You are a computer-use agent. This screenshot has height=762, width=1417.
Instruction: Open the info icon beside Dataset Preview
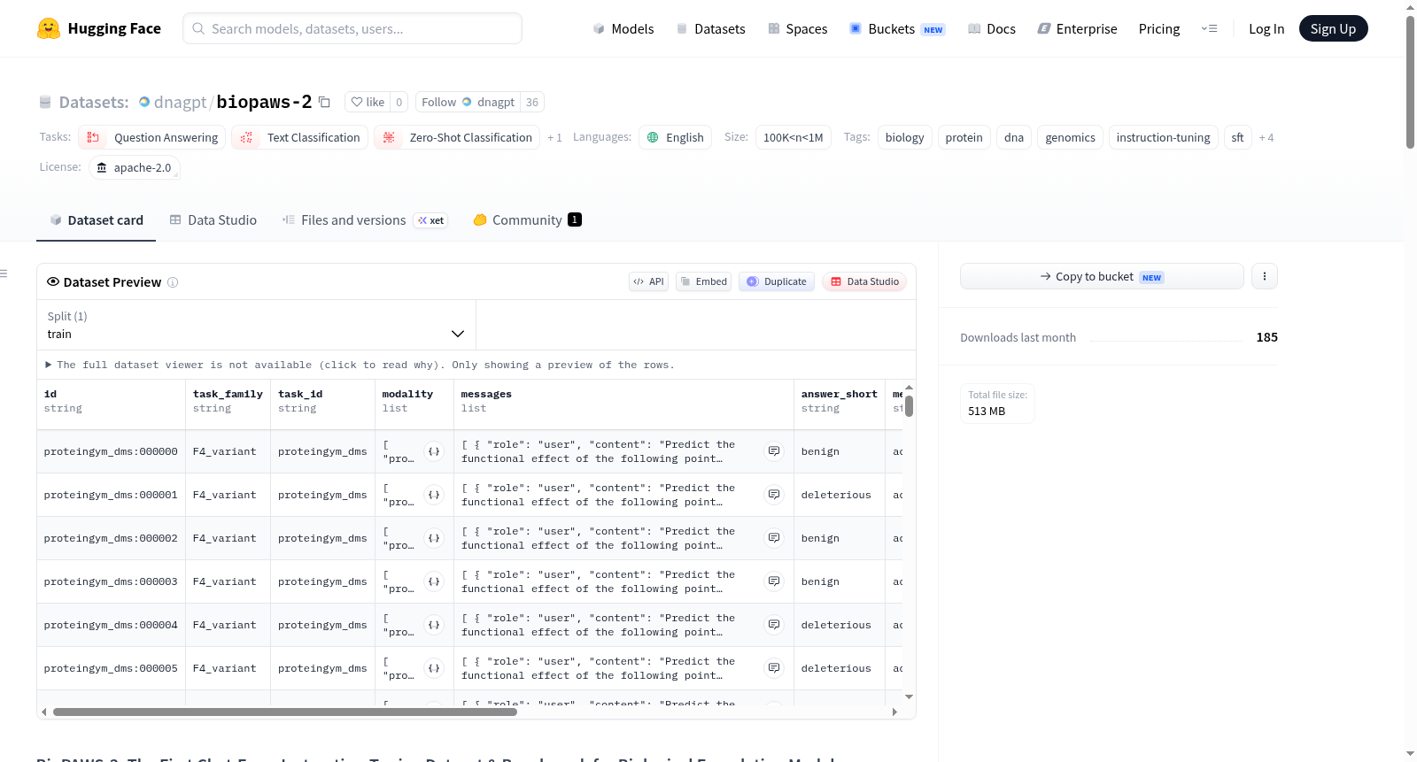tap(173, 282)
